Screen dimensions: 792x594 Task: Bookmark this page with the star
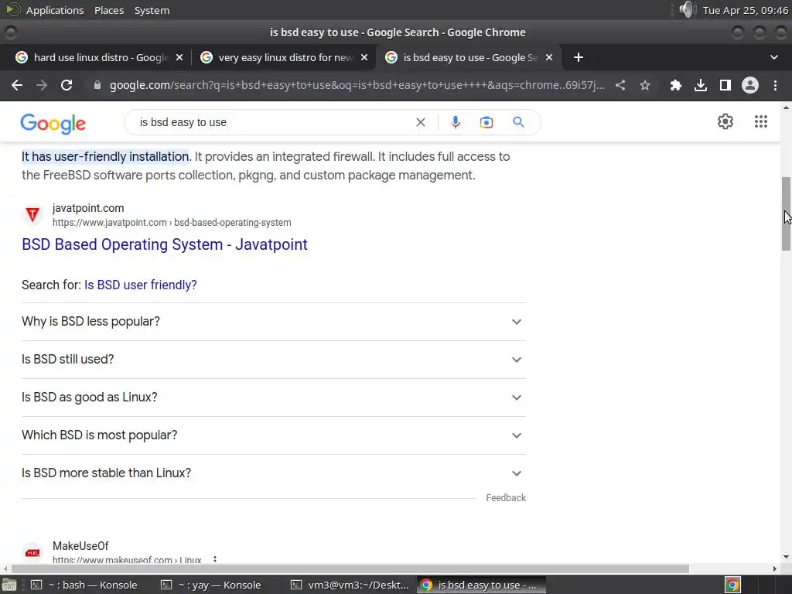pyautogui.click(x=645, y=85)
